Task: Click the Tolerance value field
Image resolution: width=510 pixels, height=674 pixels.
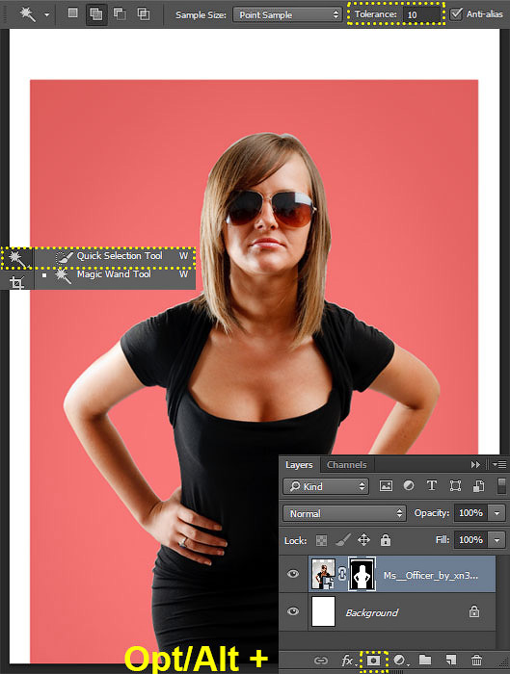Action: point(422,14)
